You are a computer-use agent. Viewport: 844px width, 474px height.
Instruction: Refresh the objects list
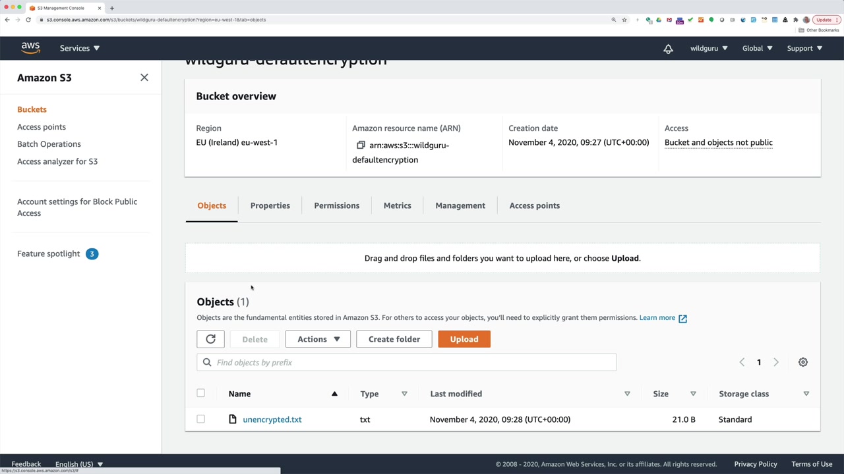point(210,339)
